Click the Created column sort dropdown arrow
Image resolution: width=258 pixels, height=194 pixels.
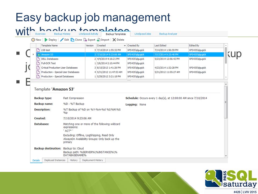coord(125,46)
